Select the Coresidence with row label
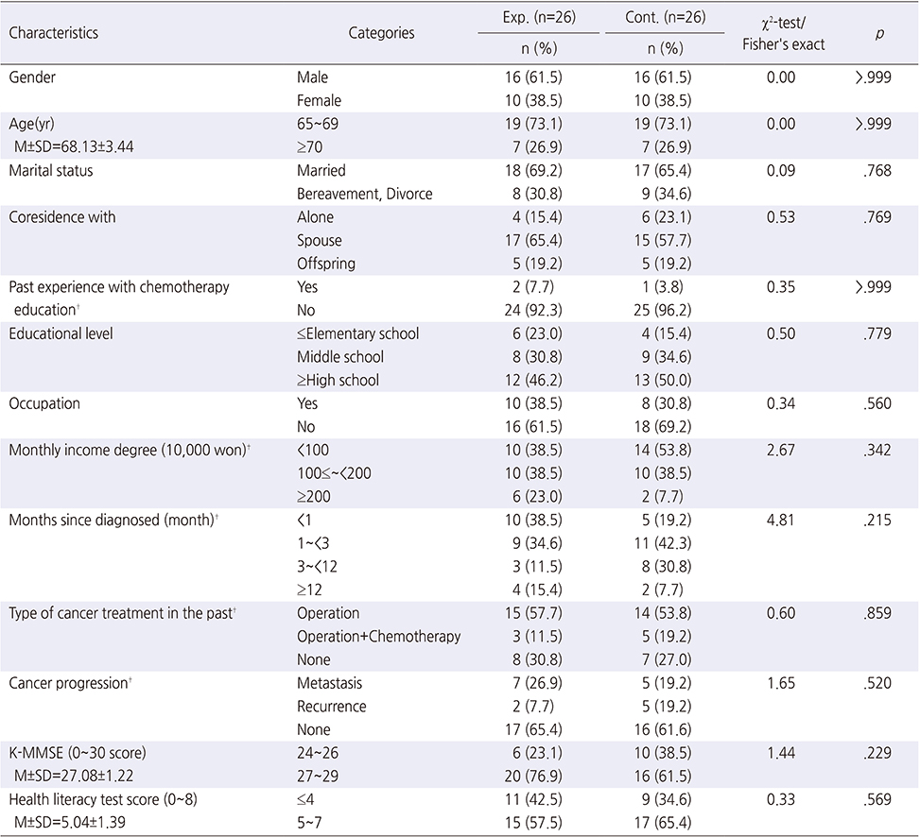 tap(62, 217)
